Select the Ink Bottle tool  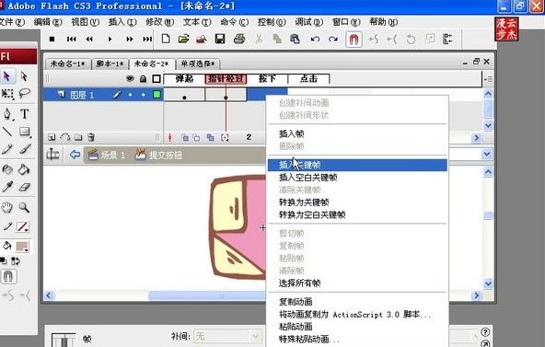(x=7, y=169)
